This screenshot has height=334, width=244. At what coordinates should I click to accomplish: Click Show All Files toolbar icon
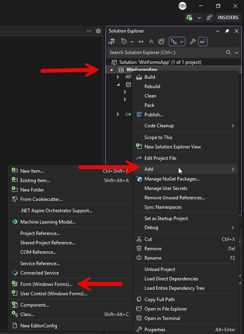(161, 42)
